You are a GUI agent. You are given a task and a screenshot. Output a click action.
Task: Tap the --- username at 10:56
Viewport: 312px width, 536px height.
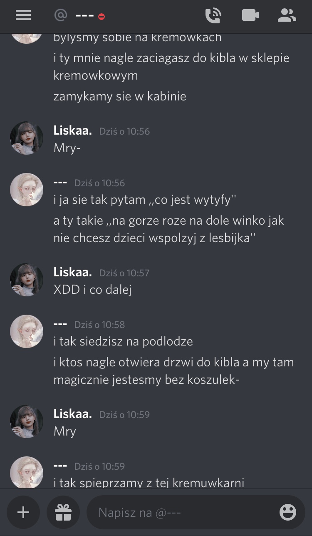click(x=60, y=183)
